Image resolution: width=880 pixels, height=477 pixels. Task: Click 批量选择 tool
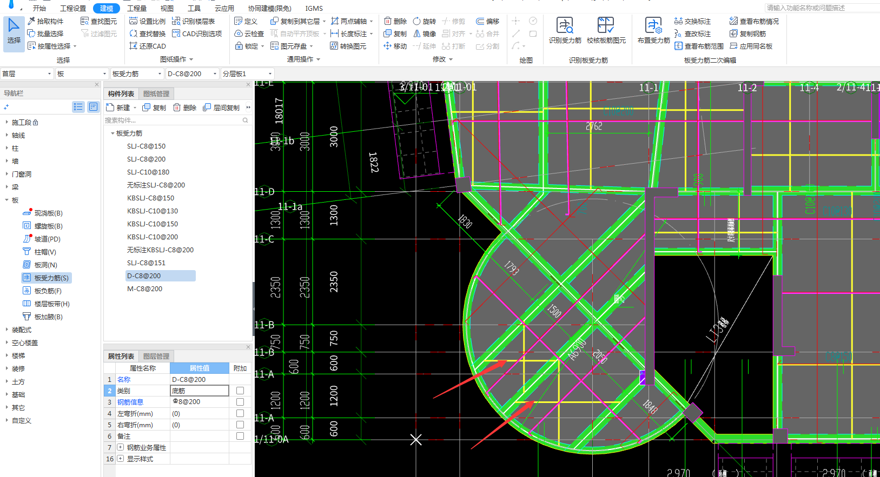coord(45,33)
